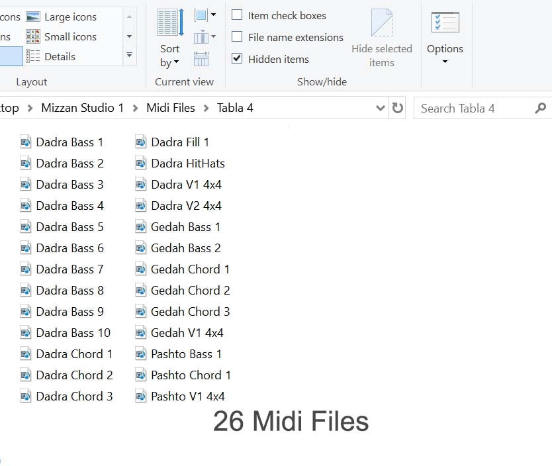Expand the address bar history dropdown
Viewport: 552px width, 466px height.
point(381,108)
